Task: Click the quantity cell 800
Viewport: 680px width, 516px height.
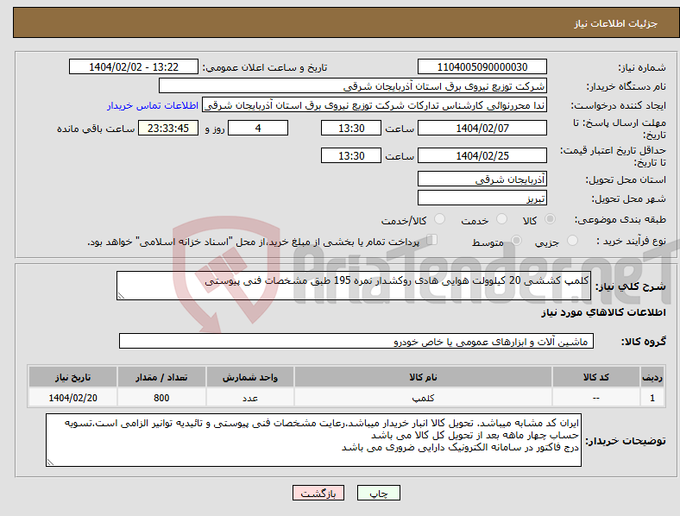Action: point(161,398)
